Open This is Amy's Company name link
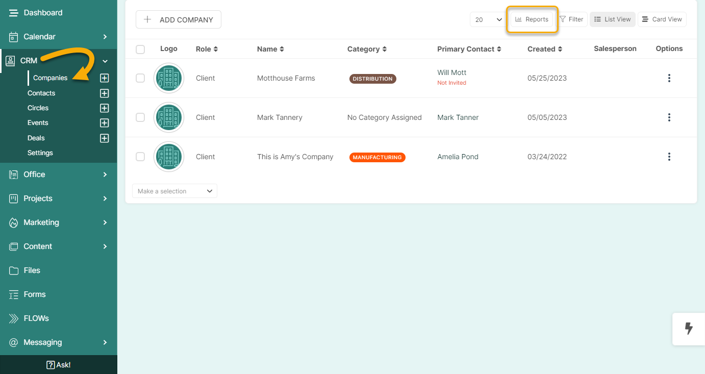This screenshot has width=705, height=374. coord(295,157)
